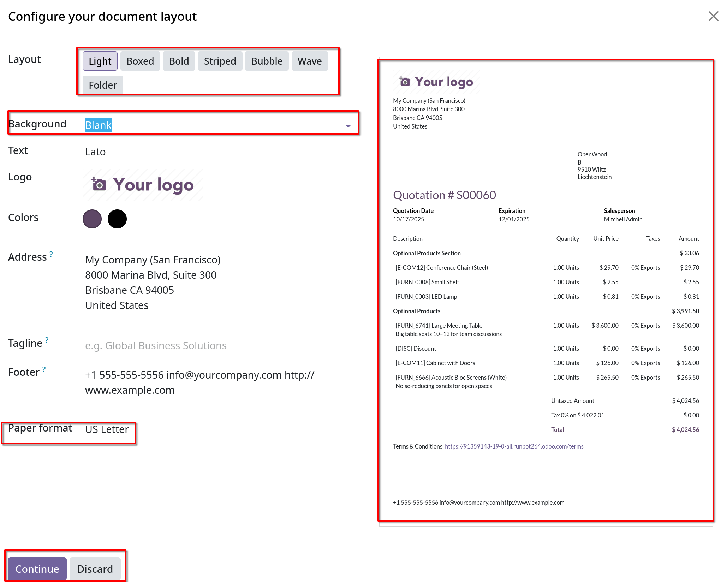The width and height of the screenshot is (727, 582).
Task: Click the Tagline help question mark
Action: tap(47, 340)
